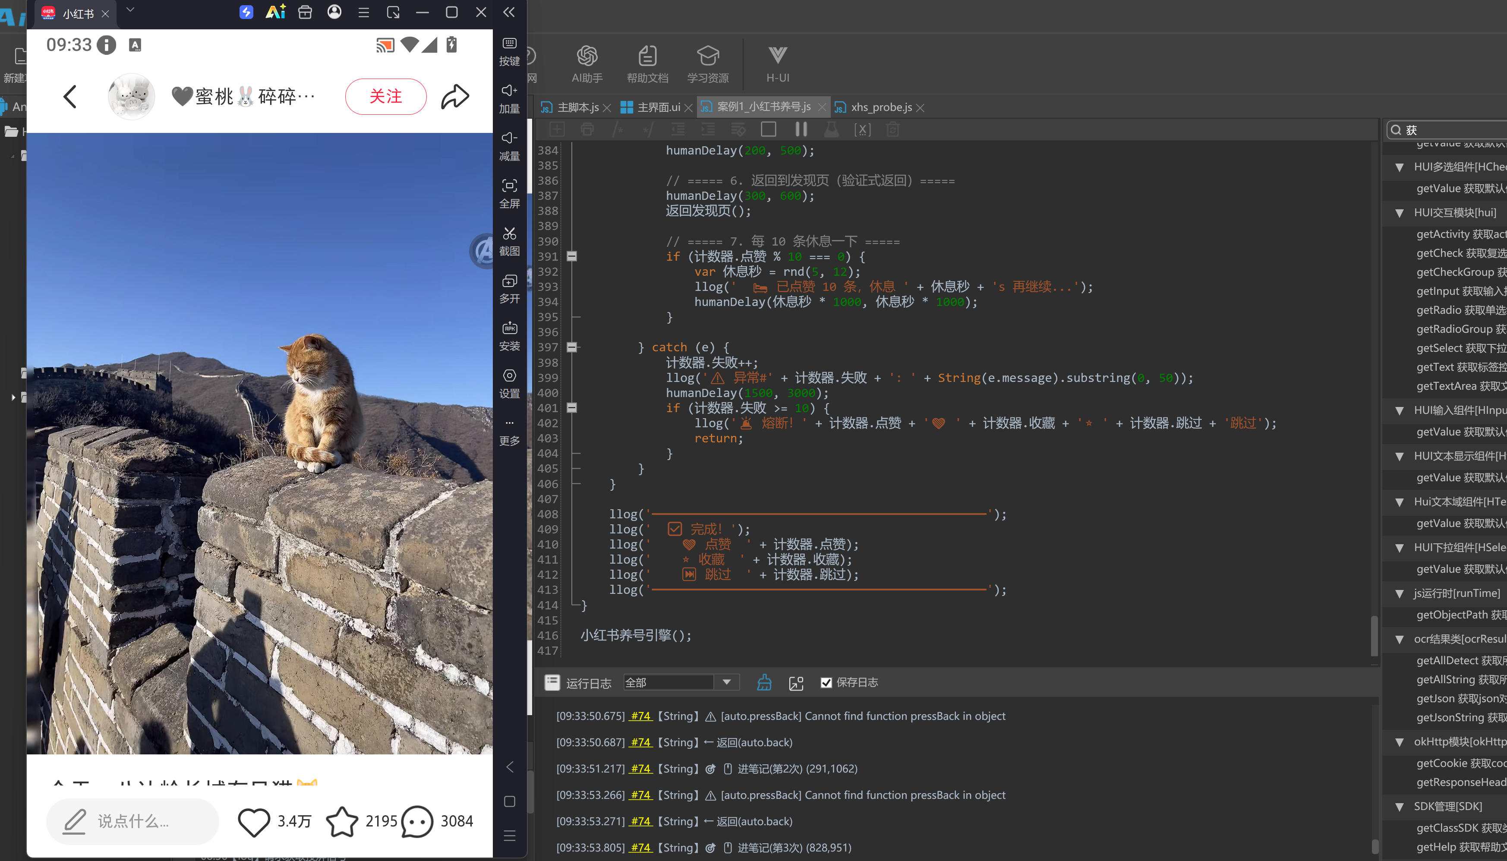The image size is (1507, 861).
Task: Click the 截图 screenshot icon in emulator sidebar
Action: tap(509, 234)
